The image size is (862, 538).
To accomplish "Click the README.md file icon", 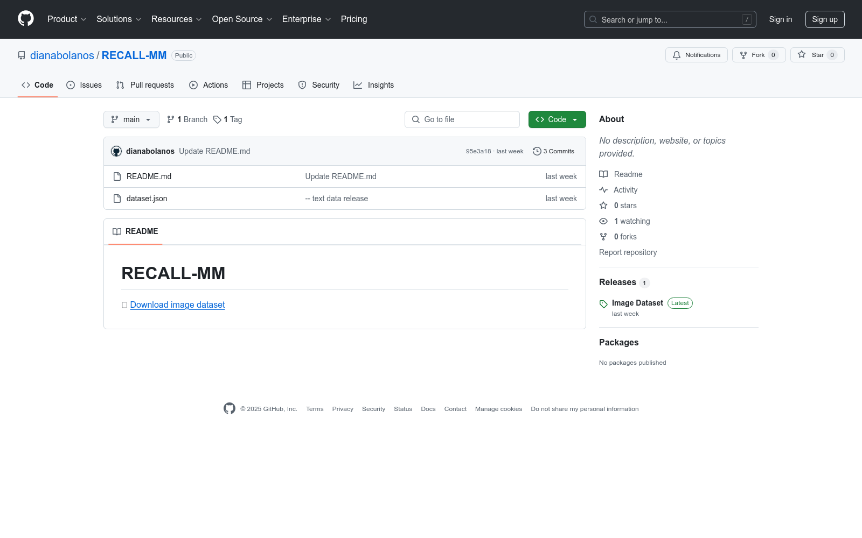I will (x=117, y=176).
